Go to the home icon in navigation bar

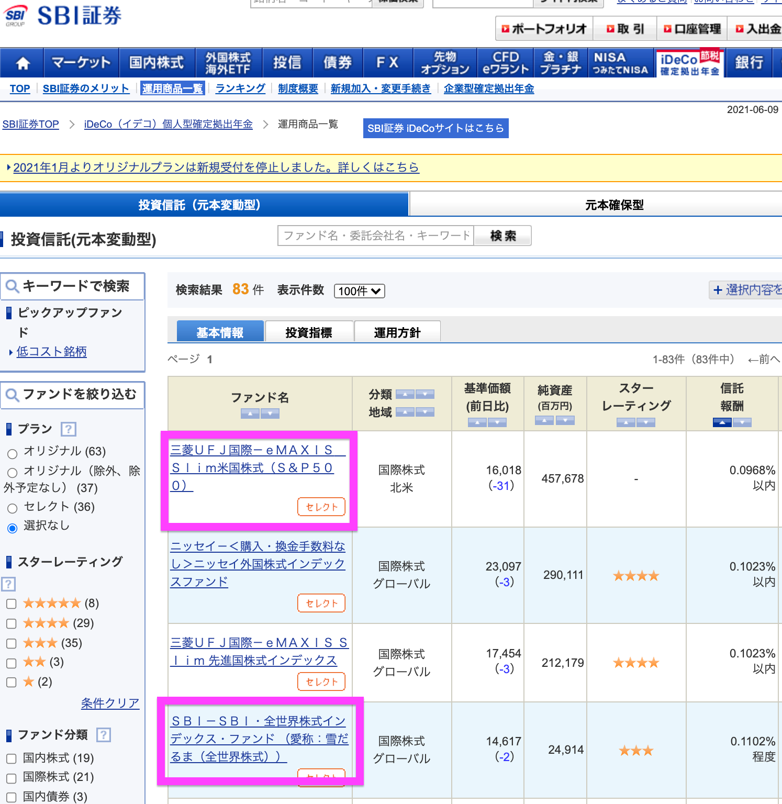tap(23, 63)
